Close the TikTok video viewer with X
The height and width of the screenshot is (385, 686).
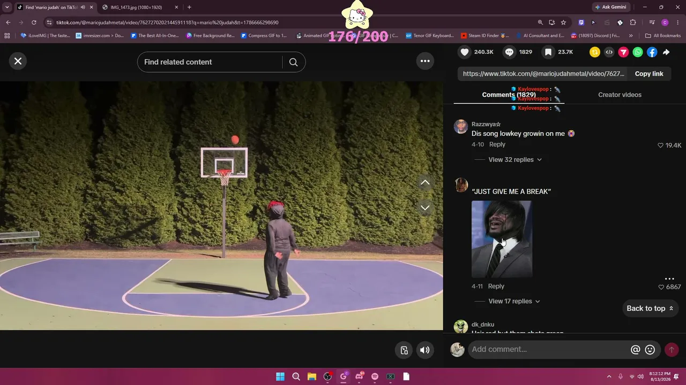point(18,61)
